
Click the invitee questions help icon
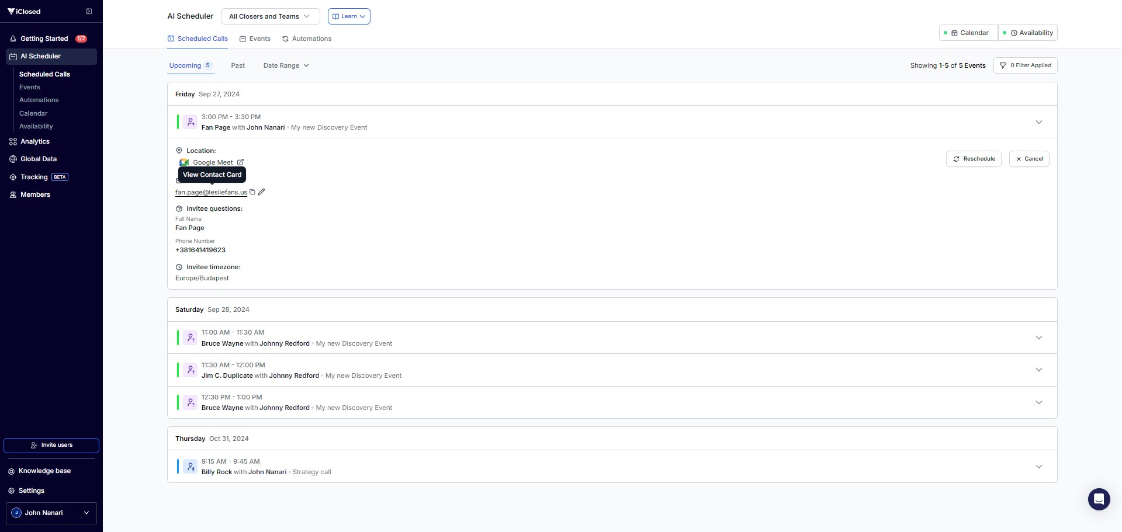pos(179,208)
